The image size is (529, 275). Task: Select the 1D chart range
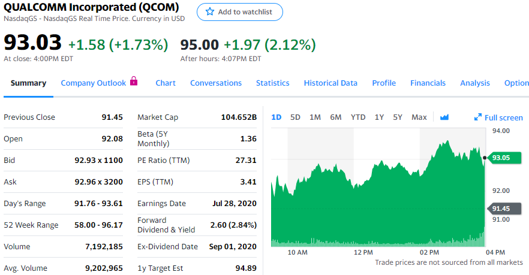point(276,117)
